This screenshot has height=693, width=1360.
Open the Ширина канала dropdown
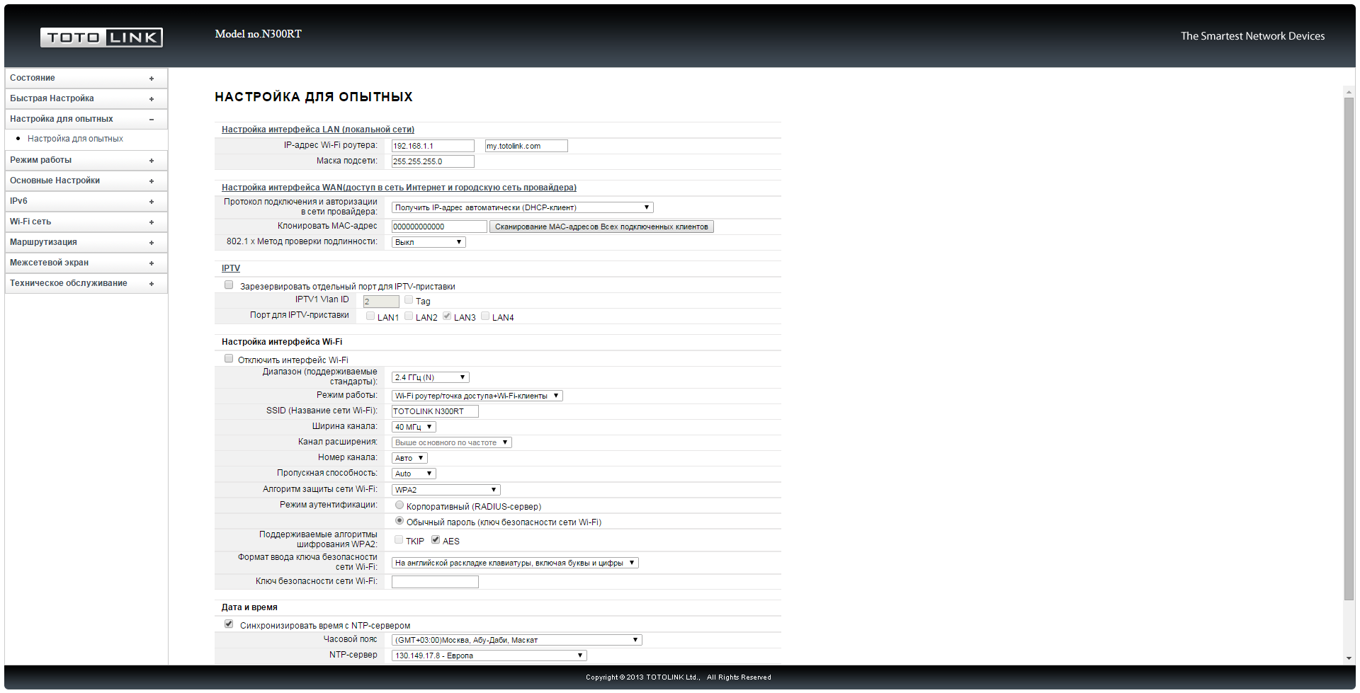pyautogui.click(x=414, y=427)
